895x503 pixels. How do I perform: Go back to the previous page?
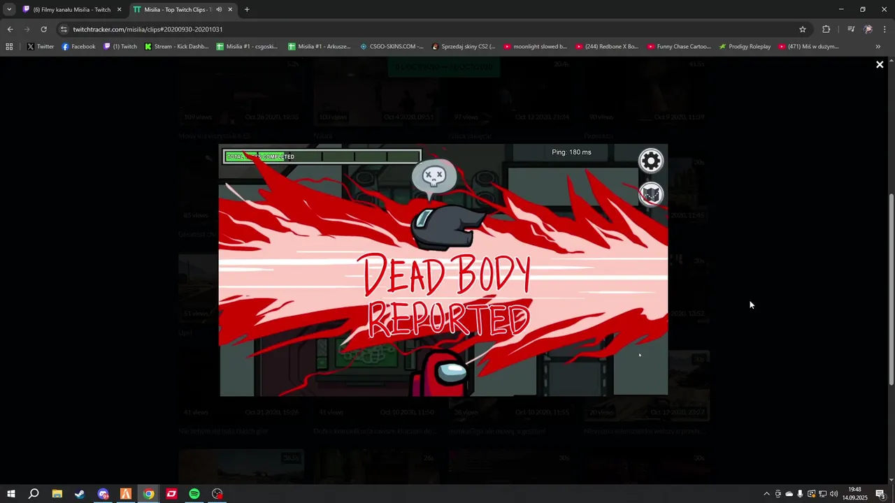(10, 29)
